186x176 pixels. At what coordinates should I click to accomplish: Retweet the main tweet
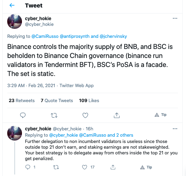tap(54, 115)
